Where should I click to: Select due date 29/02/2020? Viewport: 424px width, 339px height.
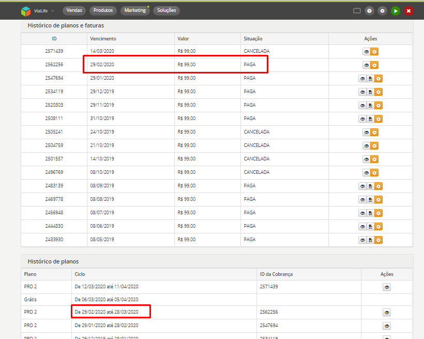click(102, 65)
